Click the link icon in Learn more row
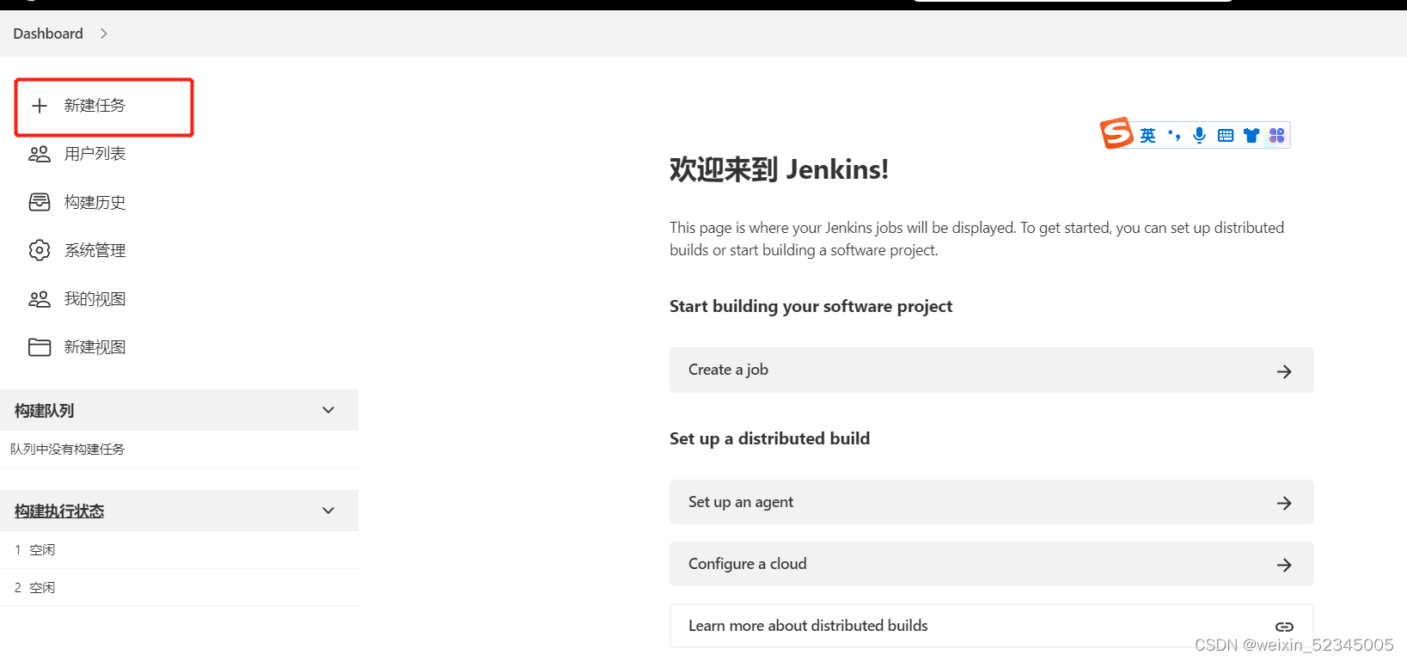 1284,627
